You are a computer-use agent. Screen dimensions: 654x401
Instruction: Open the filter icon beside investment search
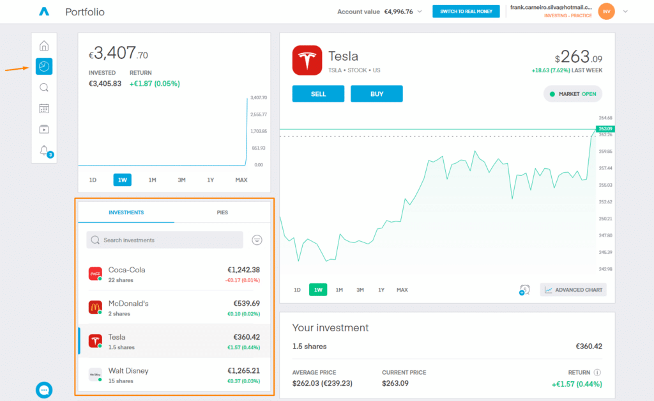click(257, 240)
